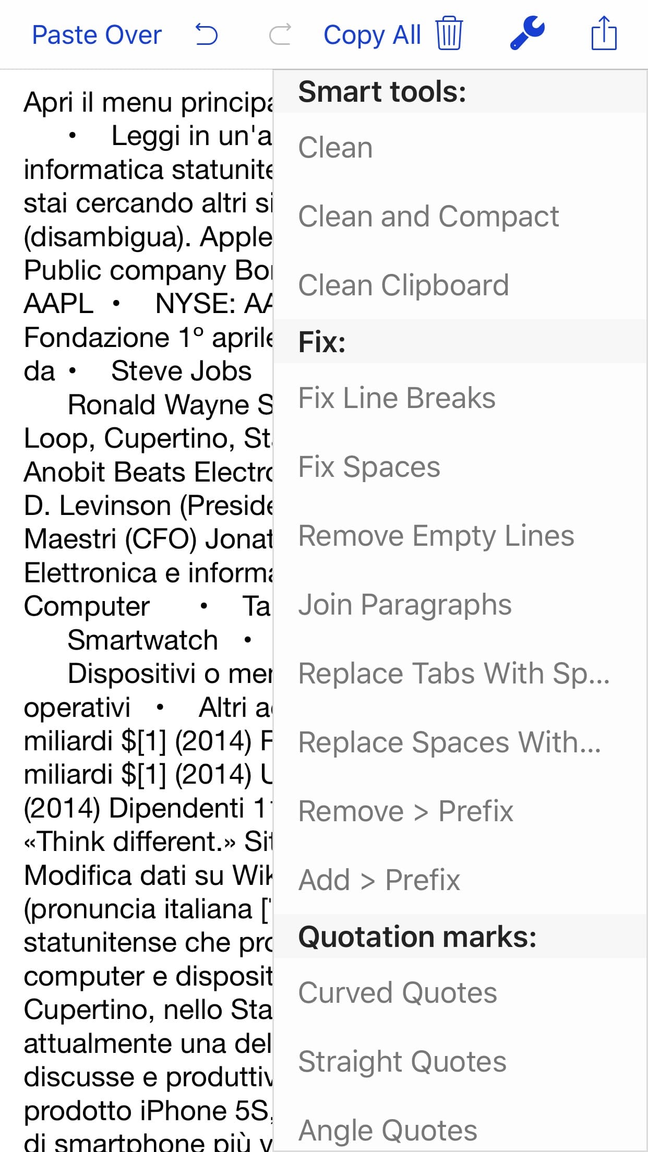Tap the wrench tools icon

527,33
